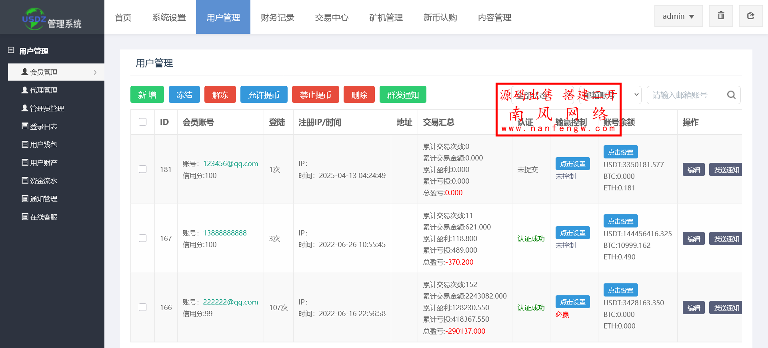Check the box for user ID 181
Screen dimensions: 768x348
pyautogui.click(x=142, y=169)
